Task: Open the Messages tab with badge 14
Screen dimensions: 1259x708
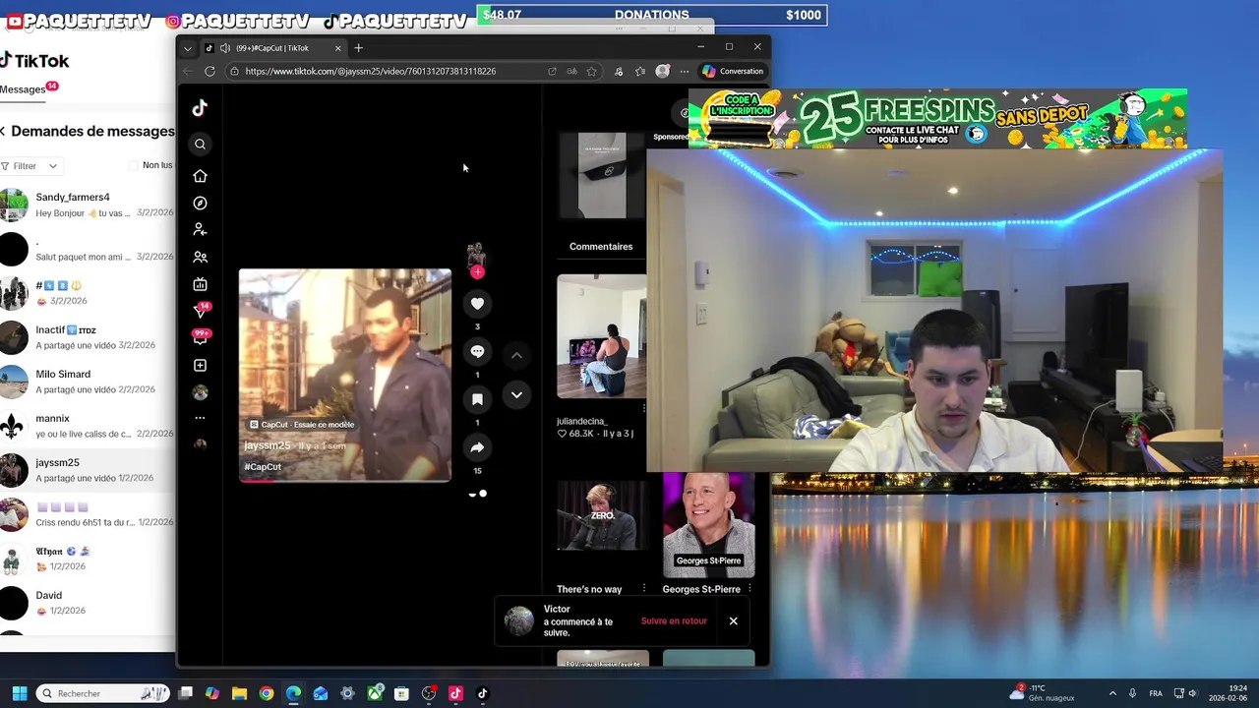Action: pyautogui.click(x=29, y=88)
